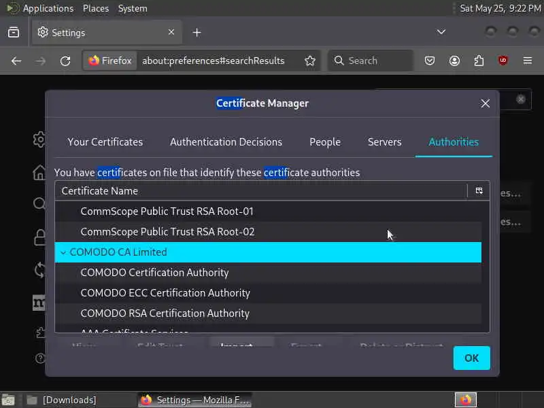Screen dimensions: 544x408
Task: Select COMODO ECC Certification Authority row
Action: [268, 293]
